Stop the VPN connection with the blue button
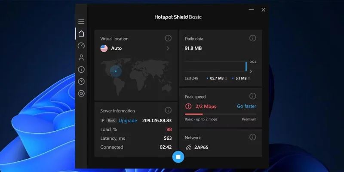The width and height of the screenshot is (344, 172). [x=178, y=157]
